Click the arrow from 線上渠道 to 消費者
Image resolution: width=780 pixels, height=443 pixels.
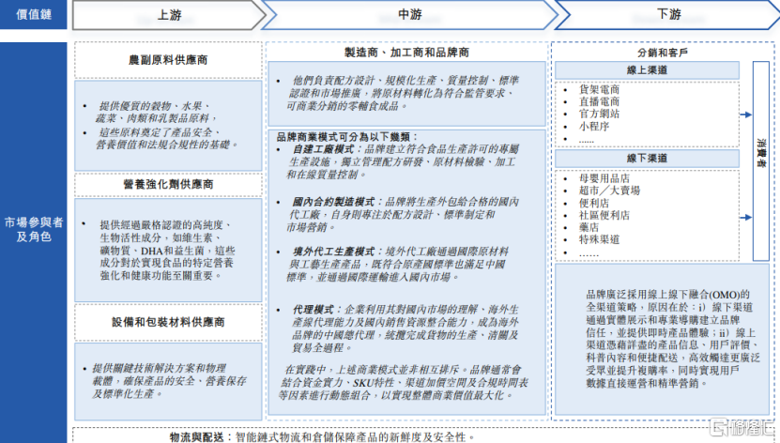[x=746, y=115]
